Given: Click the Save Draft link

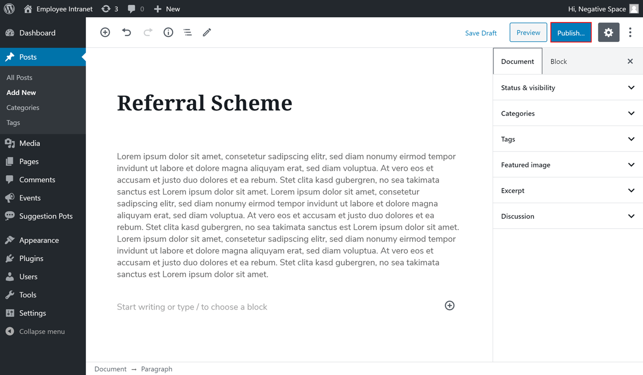Looking at the screenshot, I should (x=481, y=33).
